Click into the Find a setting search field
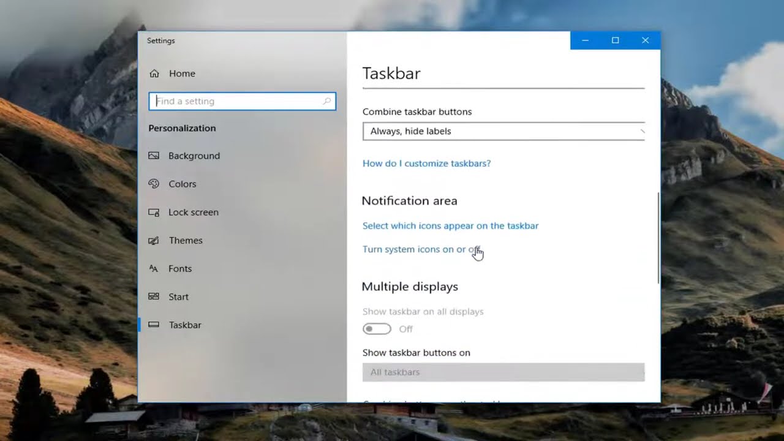Viewport: 784px width, 441px height. pyautogui.click(x=243, y=101)
